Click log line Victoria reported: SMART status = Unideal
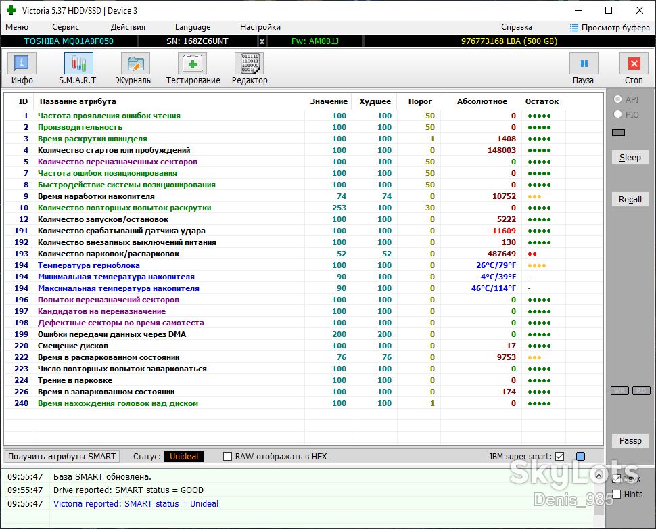 pos(135,503)
